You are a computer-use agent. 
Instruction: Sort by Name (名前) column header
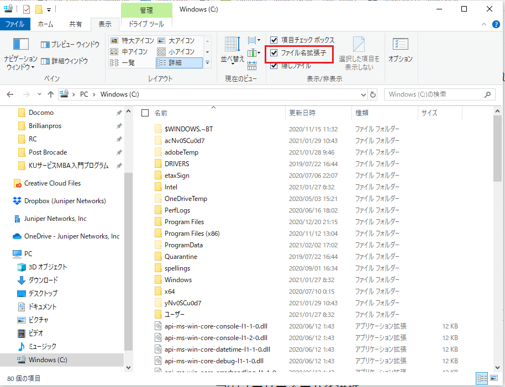(161, 113)
